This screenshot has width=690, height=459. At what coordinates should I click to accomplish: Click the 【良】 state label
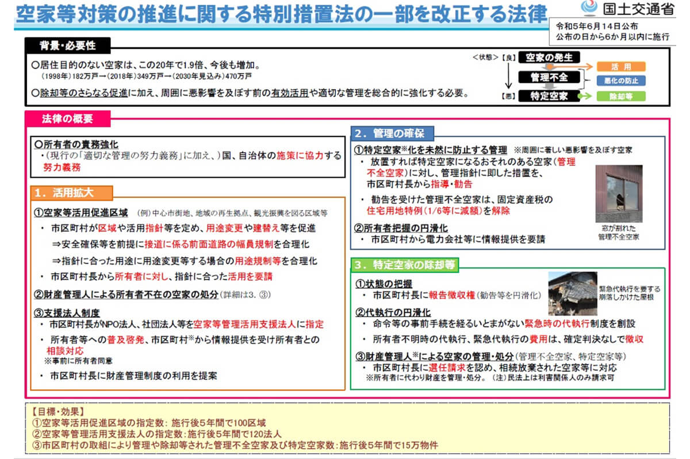(x=509, y=58)
